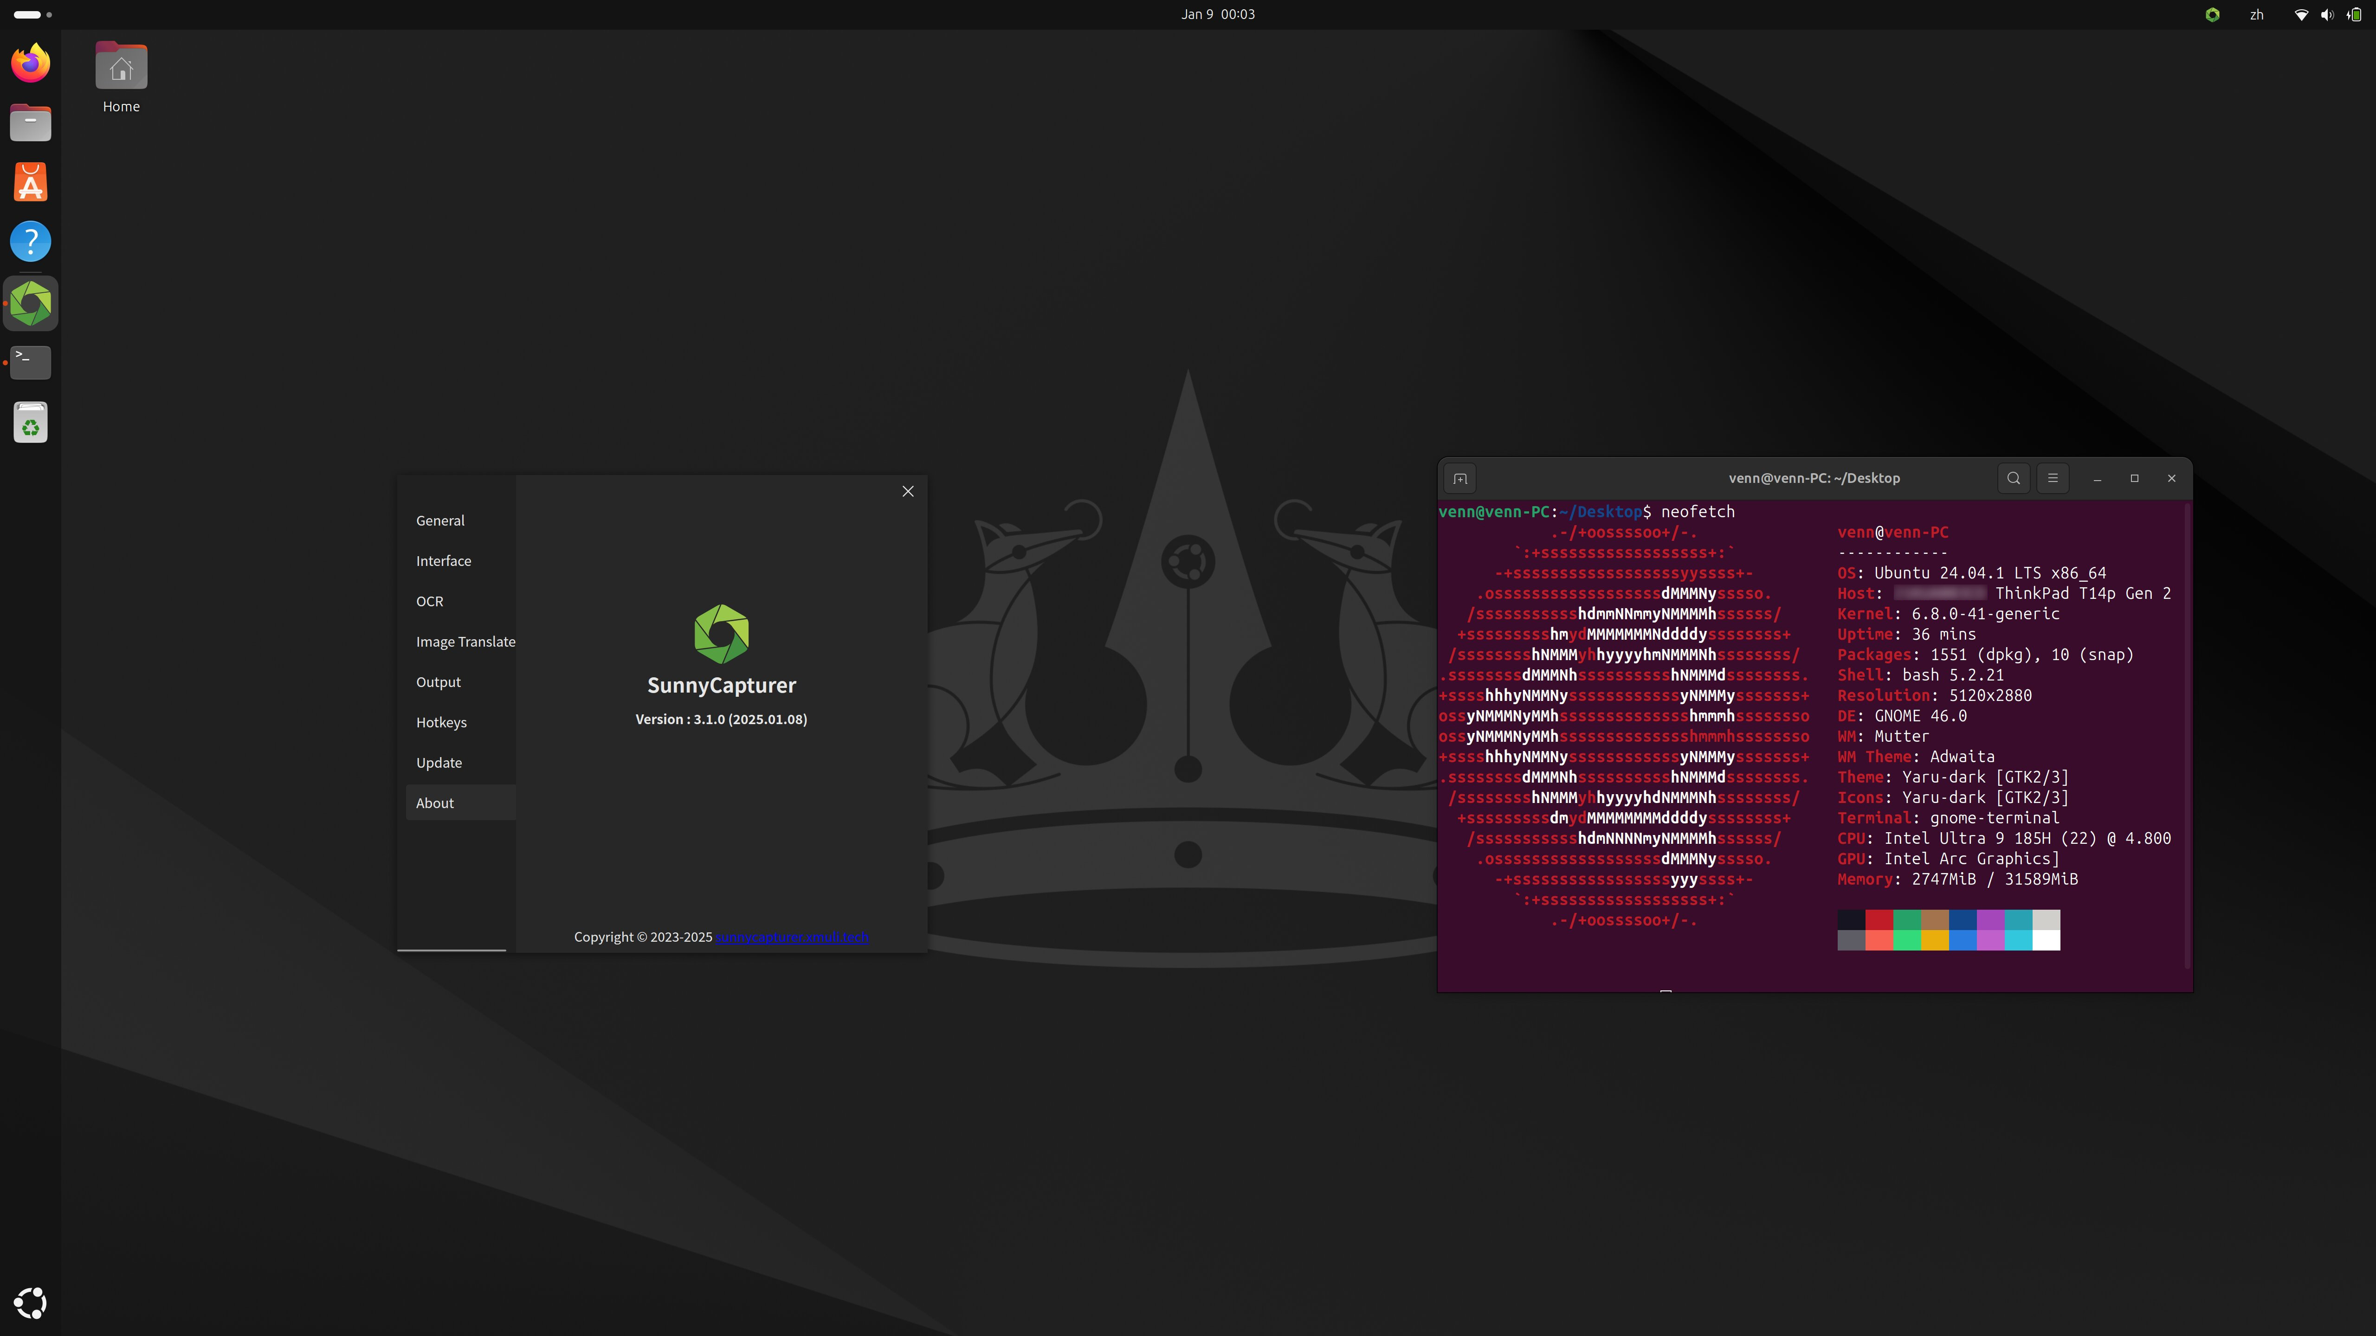This screenshot has width=2376, height=1336.
Task: Open the clock showing Jan 9 00:03
Action: (x=1218, y=15)
